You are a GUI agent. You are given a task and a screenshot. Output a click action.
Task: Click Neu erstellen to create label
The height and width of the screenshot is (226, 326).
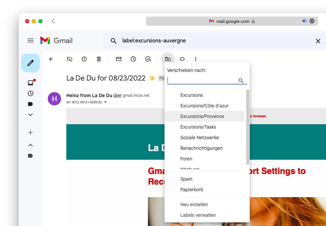[207, 204]
